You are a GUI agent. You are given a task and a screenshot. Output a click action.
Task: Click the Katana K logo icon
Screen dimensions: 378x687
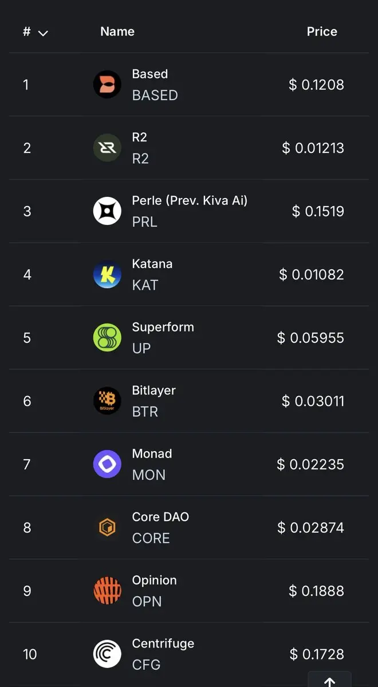pyautogui.click(x=107, y=275)
